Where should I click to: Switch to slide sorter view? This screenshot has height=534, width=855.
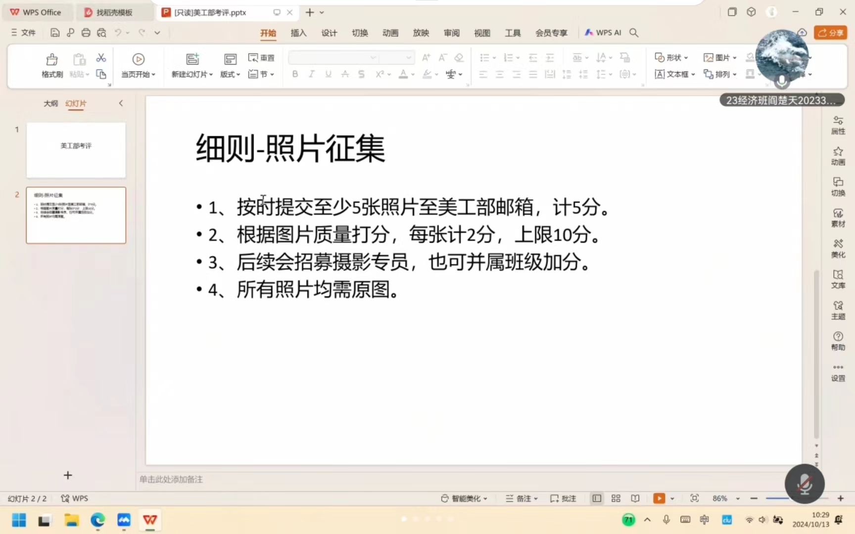coord(616,498)
